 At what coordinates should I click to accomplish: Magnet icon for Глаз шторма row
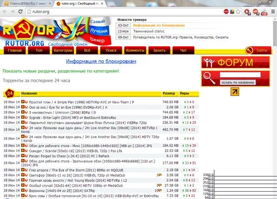pyautogui.click(x=26, y=170)
